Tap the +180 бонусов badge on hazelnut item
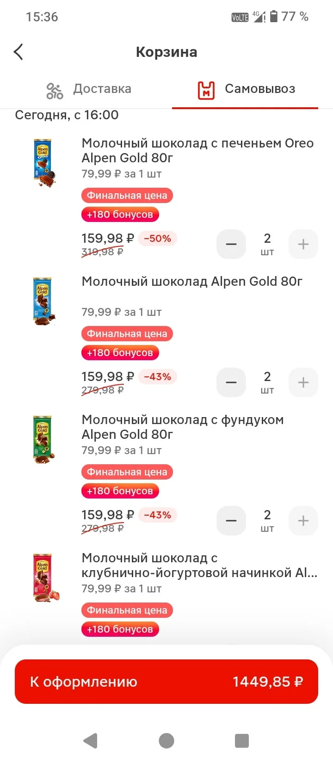 point(120,491)
